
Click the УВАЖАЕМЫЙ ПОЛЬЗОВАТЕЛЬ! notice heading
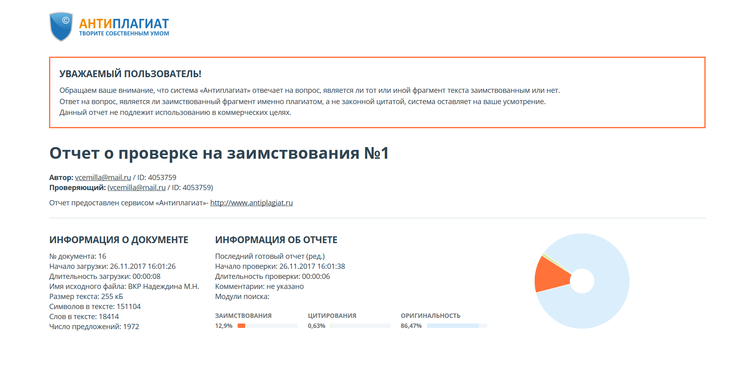pos(130,74)
